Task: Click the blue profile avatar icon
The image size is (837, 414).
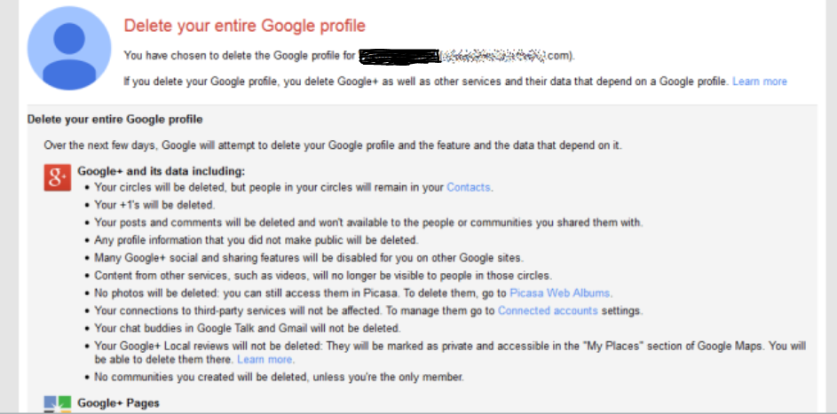Action: [x=69, y=48]
